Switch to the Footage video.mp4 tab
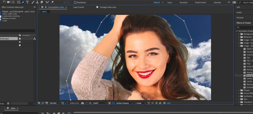The width and height of the screenshot is (253, 114). (x=108, y=7)
